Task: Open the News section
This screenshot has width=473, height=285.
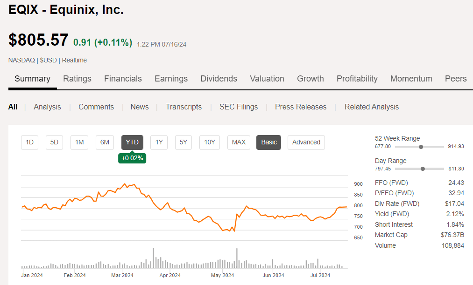Action: 139,107
